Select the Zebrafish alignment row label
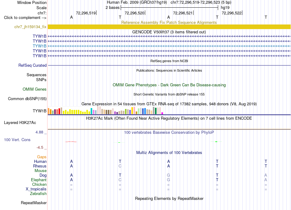 click(38, 194)
